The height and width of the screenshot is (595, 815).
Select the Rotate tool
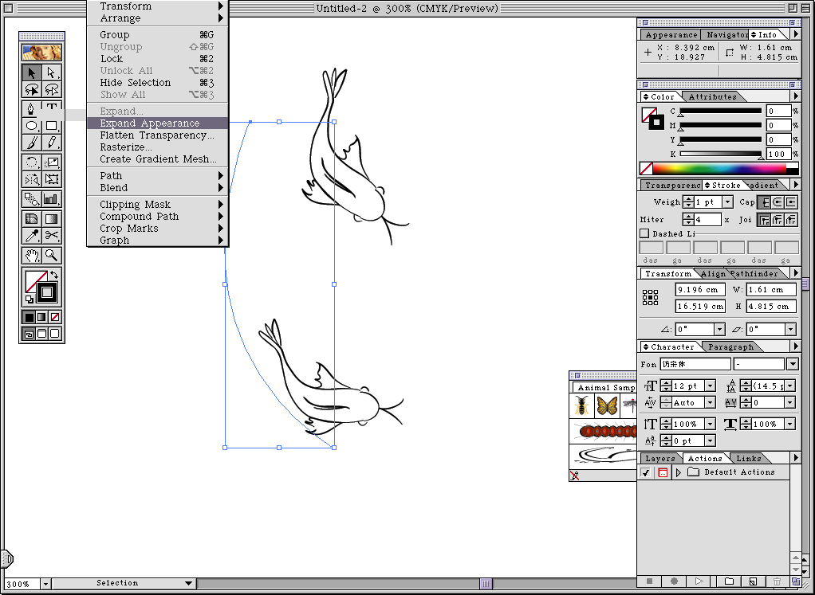tap(32, 162)
